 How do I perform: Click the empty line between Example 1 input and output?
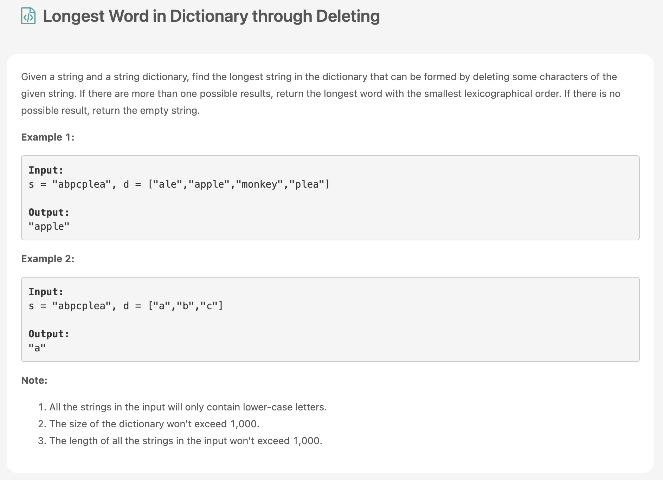pos(176,198)
